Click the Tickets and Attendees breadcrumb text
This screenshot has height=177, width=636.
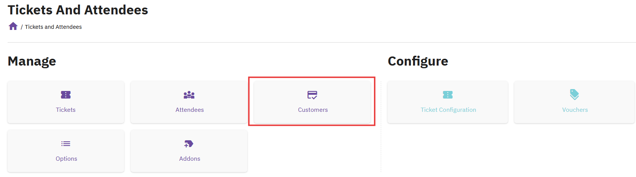click(53, 27)
